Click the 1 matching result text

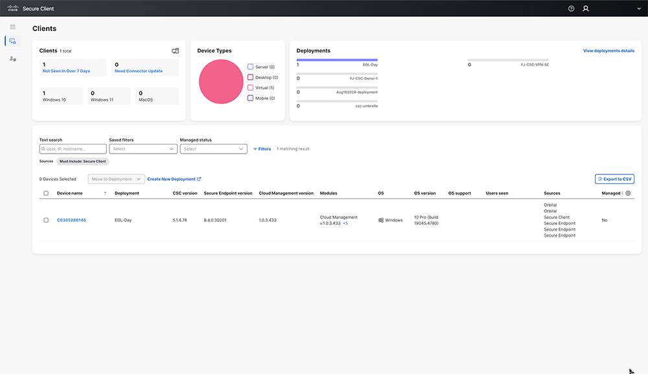pyautogui.click(x=293, y=149)
